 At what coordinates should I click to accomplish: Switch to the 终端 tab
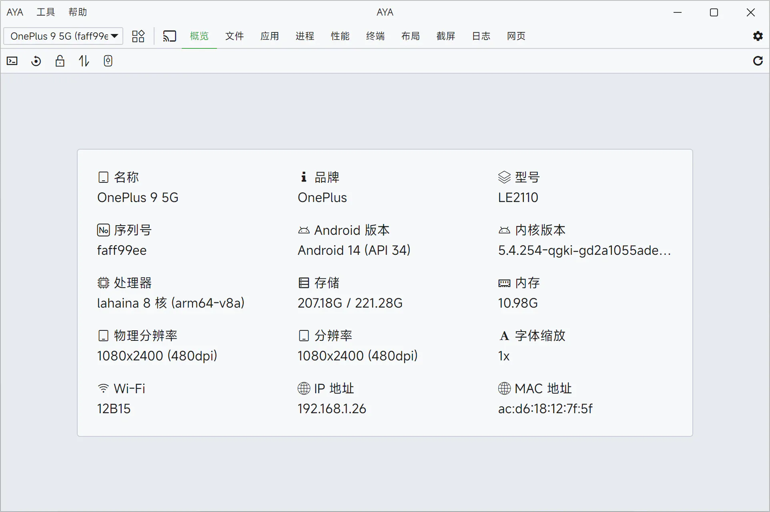pos(375,36)
